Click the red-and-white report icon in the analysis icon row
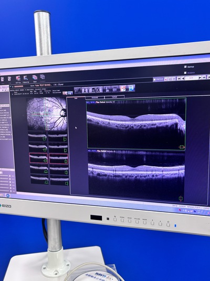The height and width of the screenshot is (281, 210). coord(123,88)
